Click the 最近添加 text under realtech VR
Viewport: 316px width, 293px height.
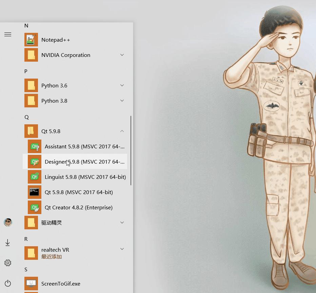(52, 257)
